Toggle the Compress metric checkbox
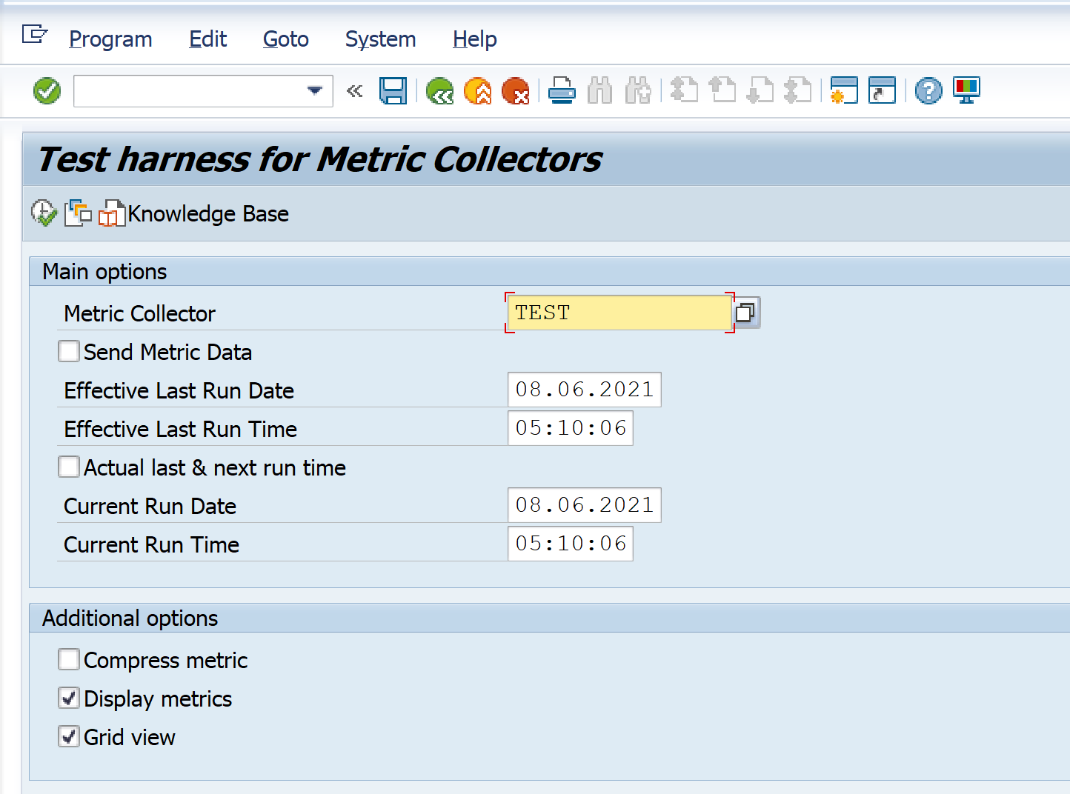1070x794 pixels. (69, 659)
